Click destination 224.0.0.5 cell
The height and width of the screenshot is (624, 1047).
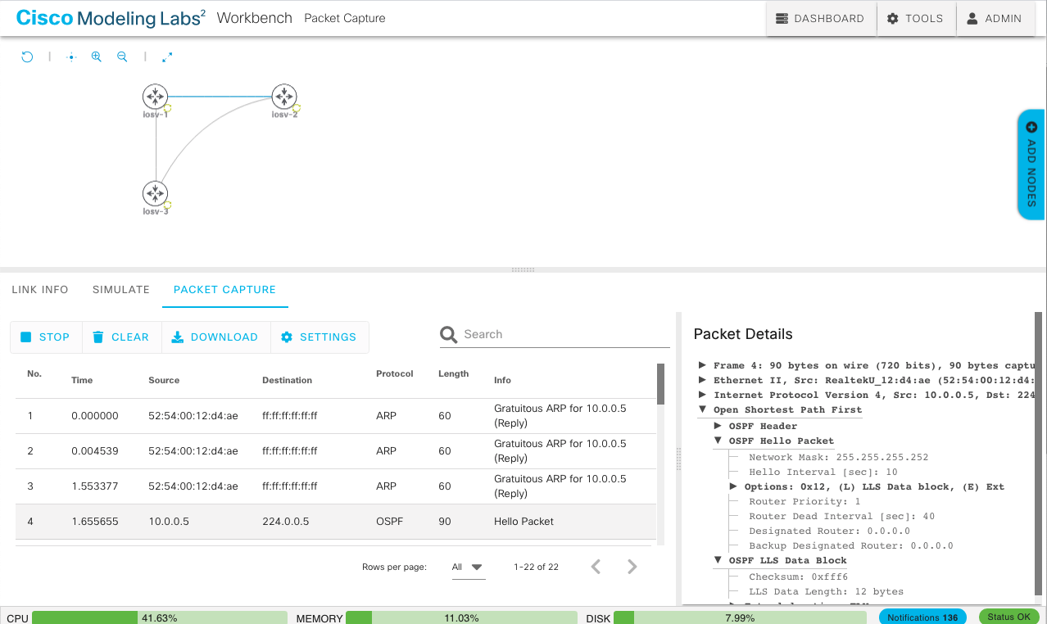286,522
